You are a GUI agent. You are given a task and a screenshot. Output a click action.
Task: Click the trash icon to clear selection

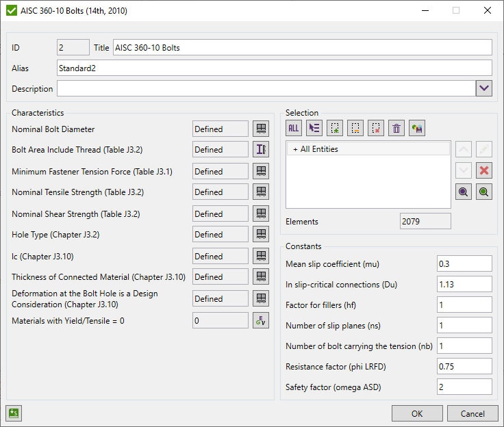(x=396, y=128)
